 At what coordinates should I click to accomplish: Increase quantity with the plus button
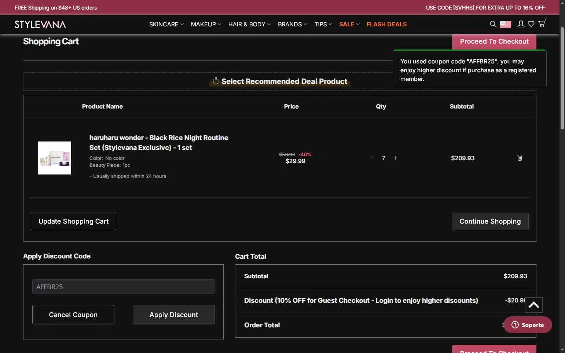click(396, 158)
